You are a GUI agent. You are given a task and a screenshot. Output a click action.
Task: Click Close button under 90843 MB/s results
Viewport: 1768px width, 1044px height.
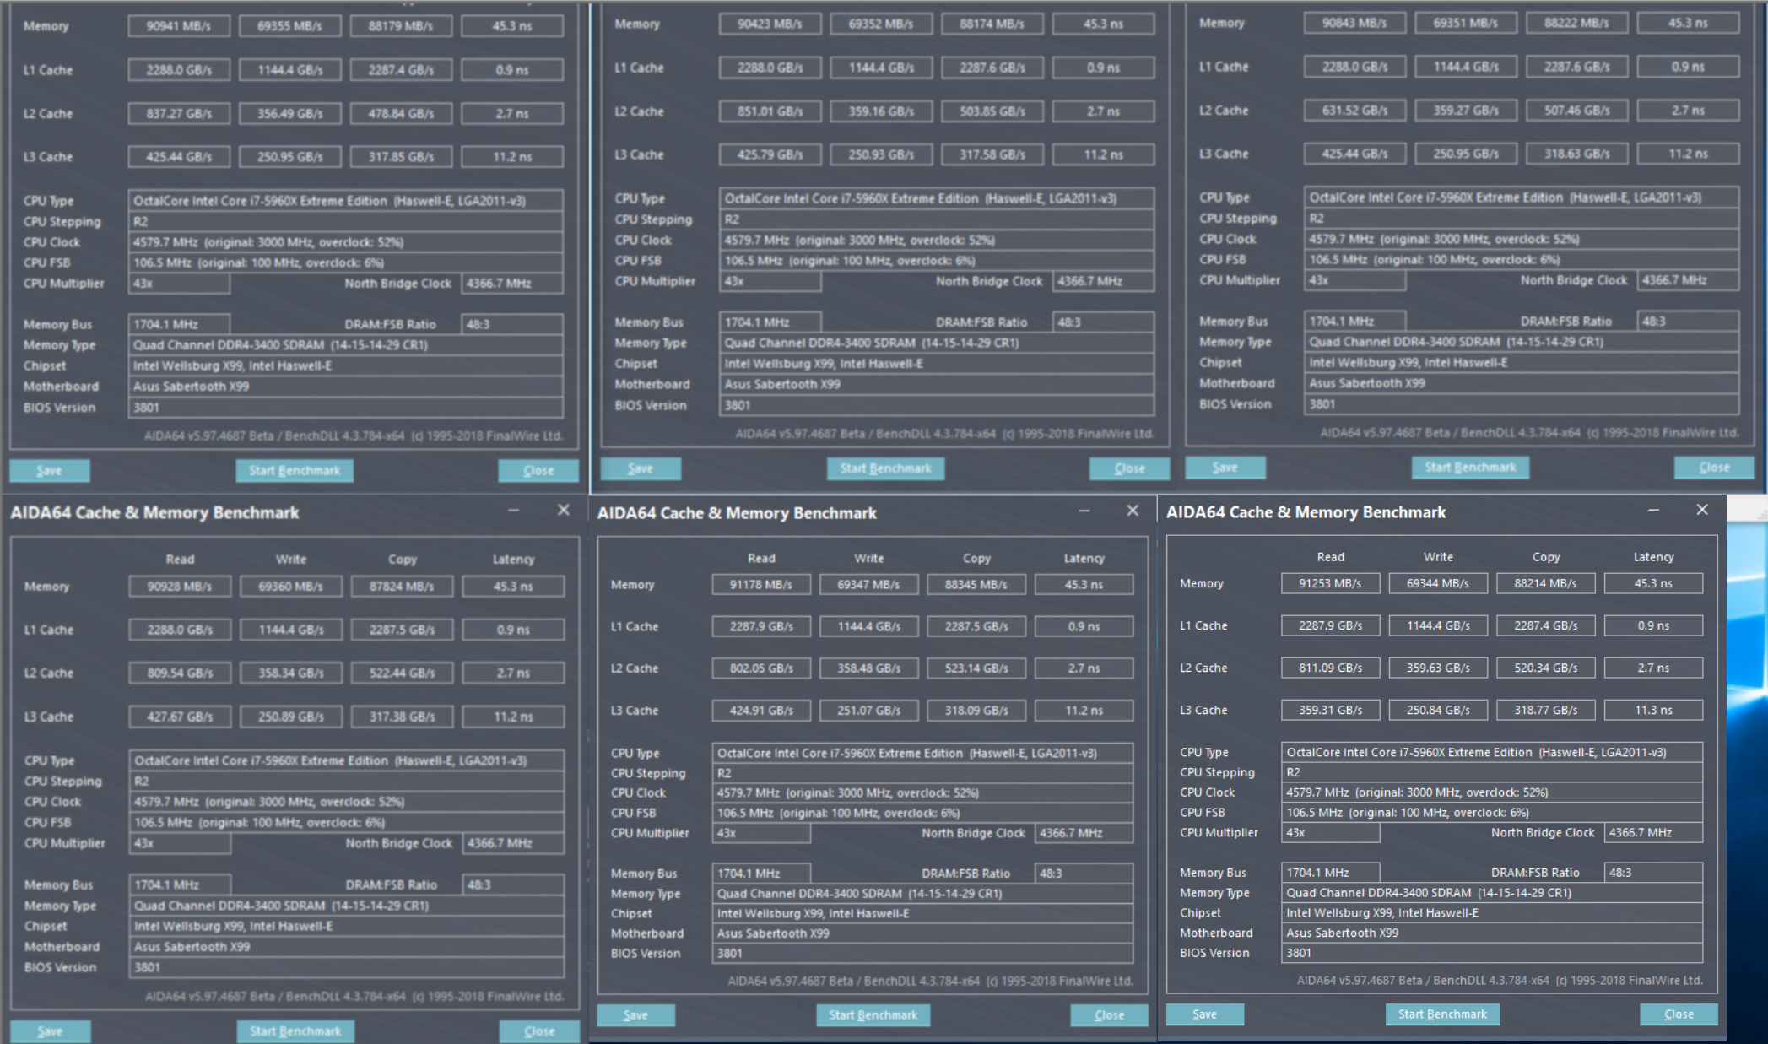coord(1714,468)
